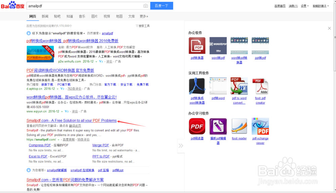
Task: Click the V2 badge on d.apktop.cn result
Action: [62, 89]
